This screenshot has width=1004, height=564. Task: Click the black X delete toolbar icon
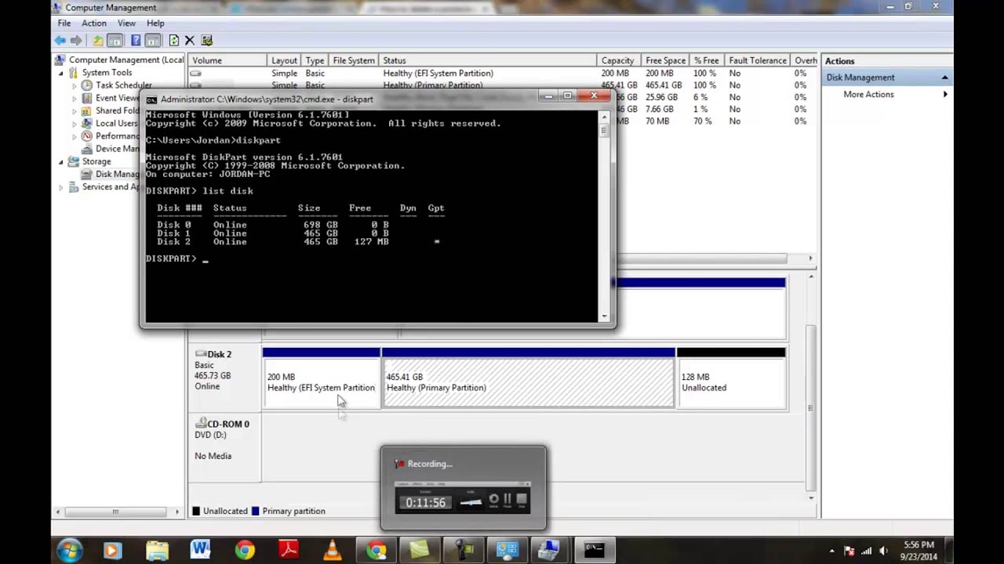(x=190, y=41)
